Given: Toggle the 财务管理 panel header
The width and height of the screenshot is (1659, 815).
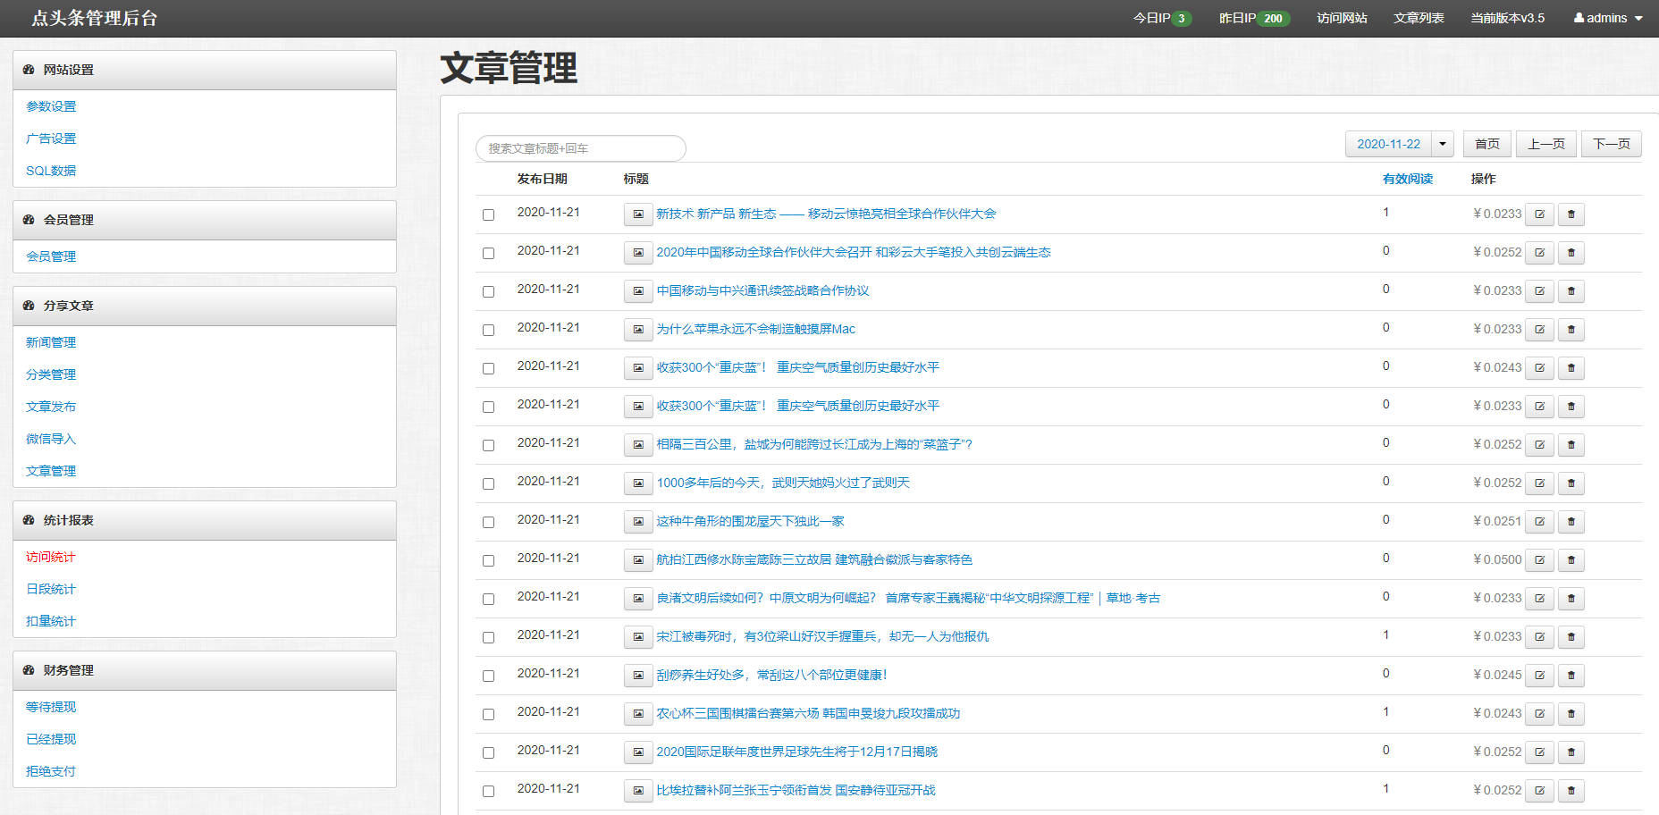Looking at the screenshot, I should click(205, 670).
